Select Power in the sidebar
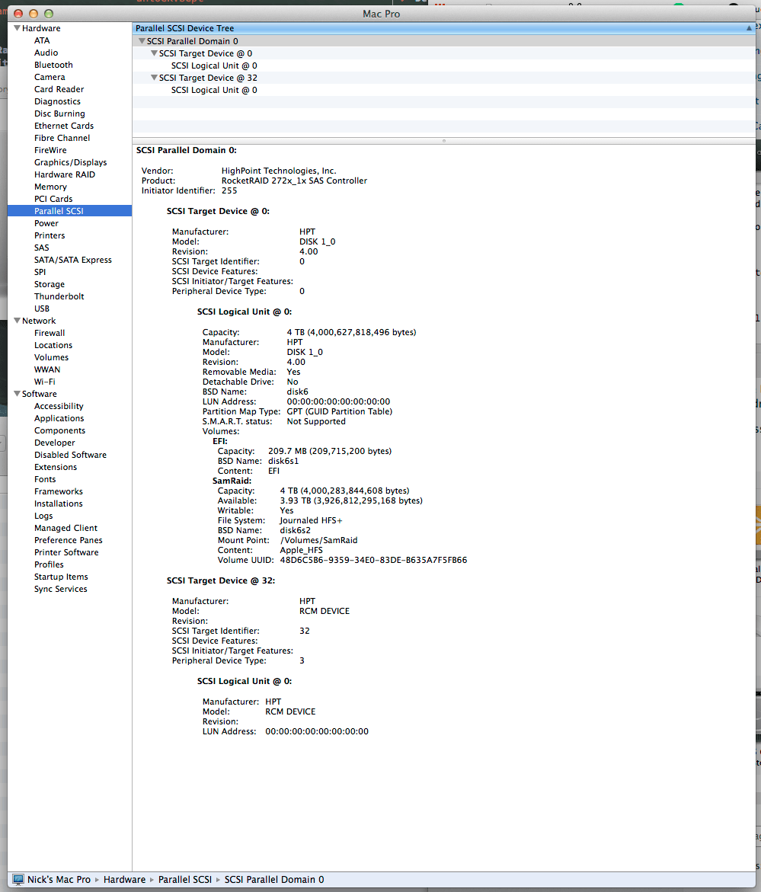 46,223
